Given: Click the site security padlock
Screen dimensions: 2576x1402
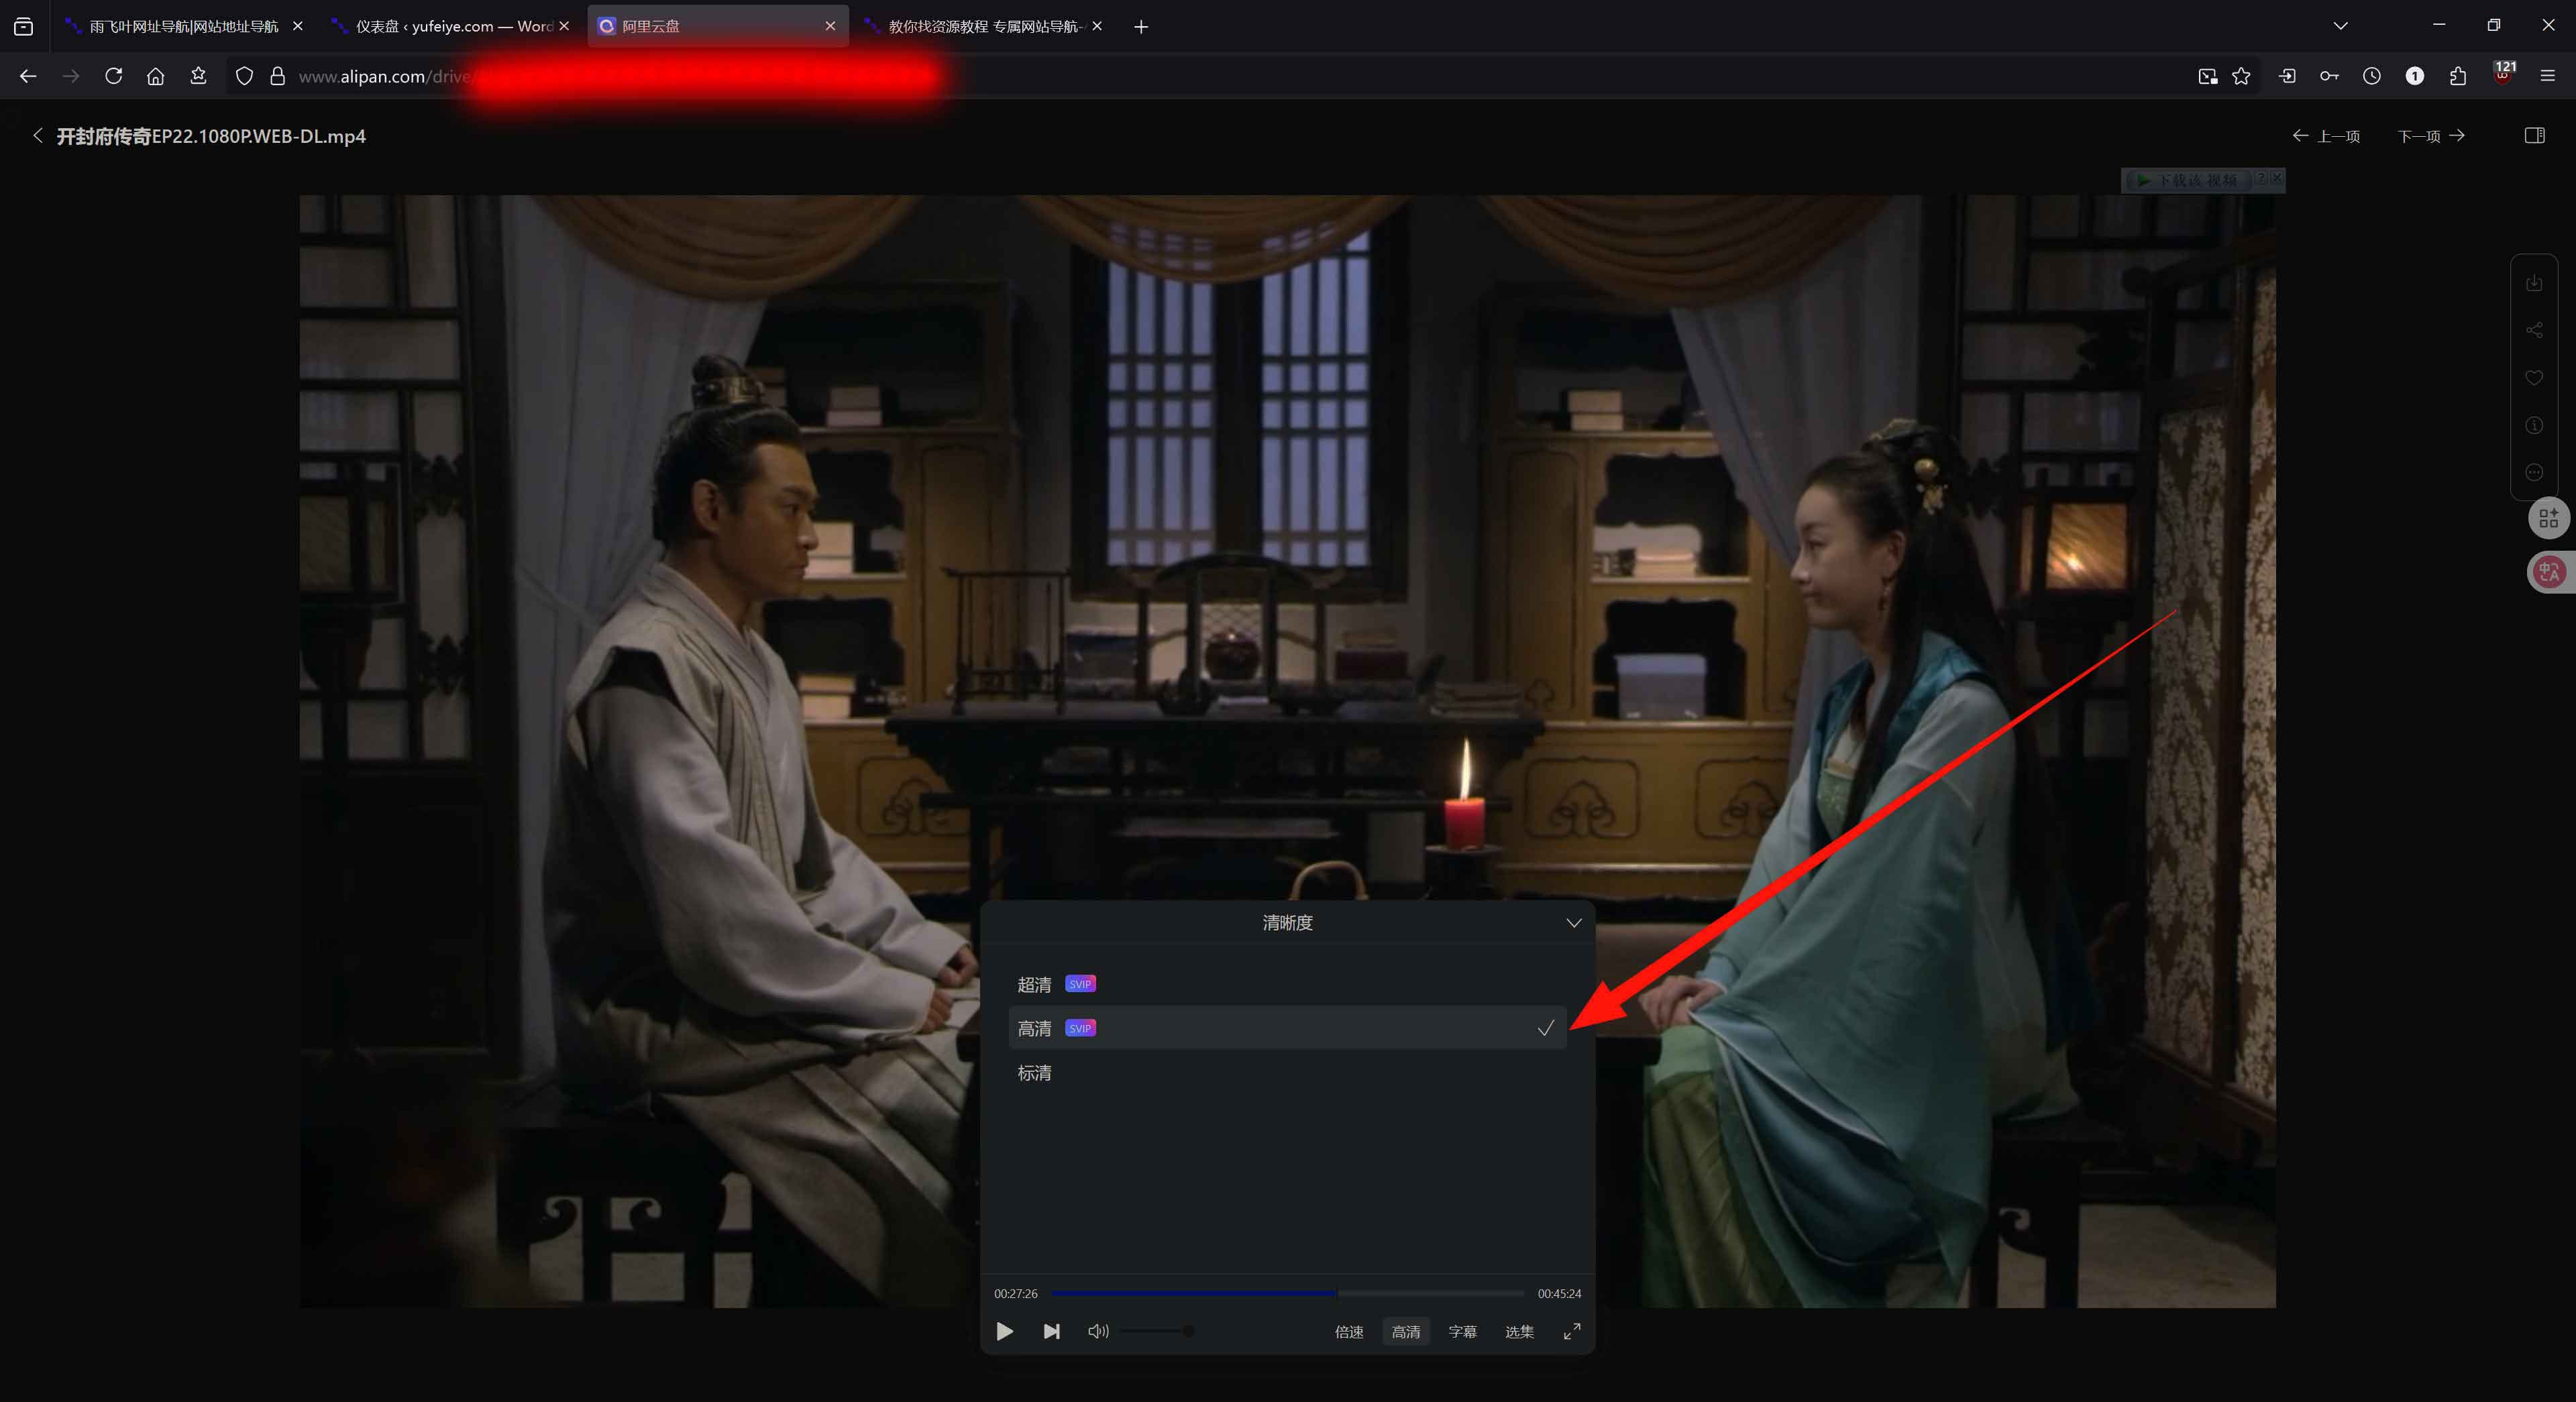Looking at the screenshot, I should 278,76.
